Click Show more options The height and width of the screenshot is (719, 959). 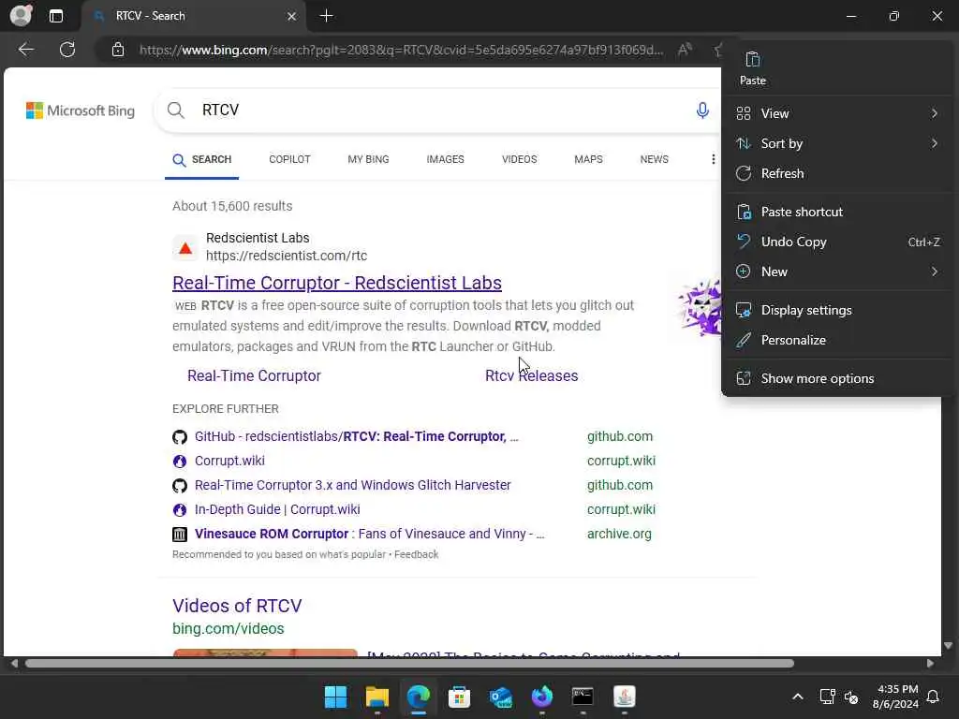click(x=837, y=378)
